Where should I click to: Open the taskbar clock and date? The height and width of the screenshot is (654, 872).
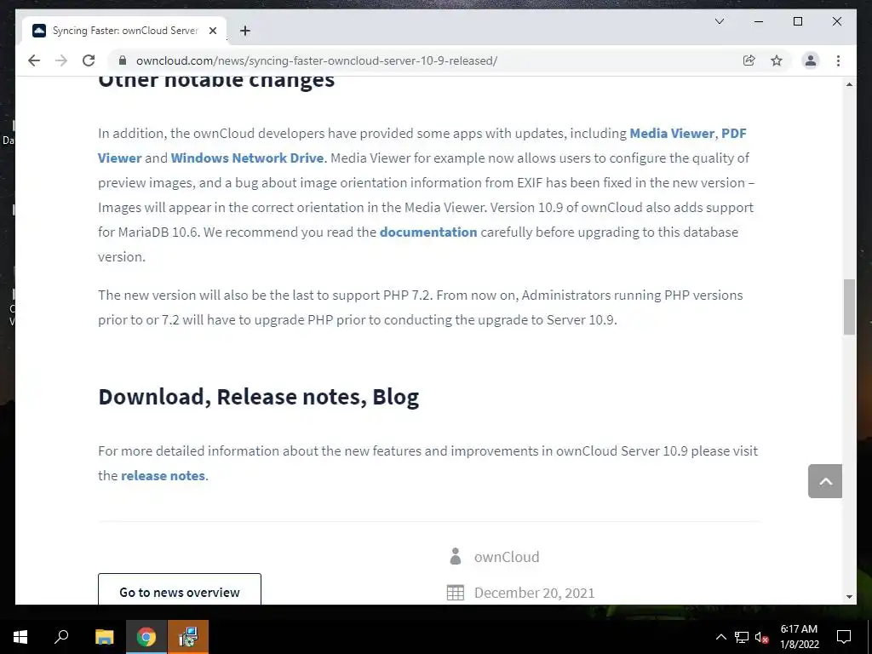(x=799, y=637)
